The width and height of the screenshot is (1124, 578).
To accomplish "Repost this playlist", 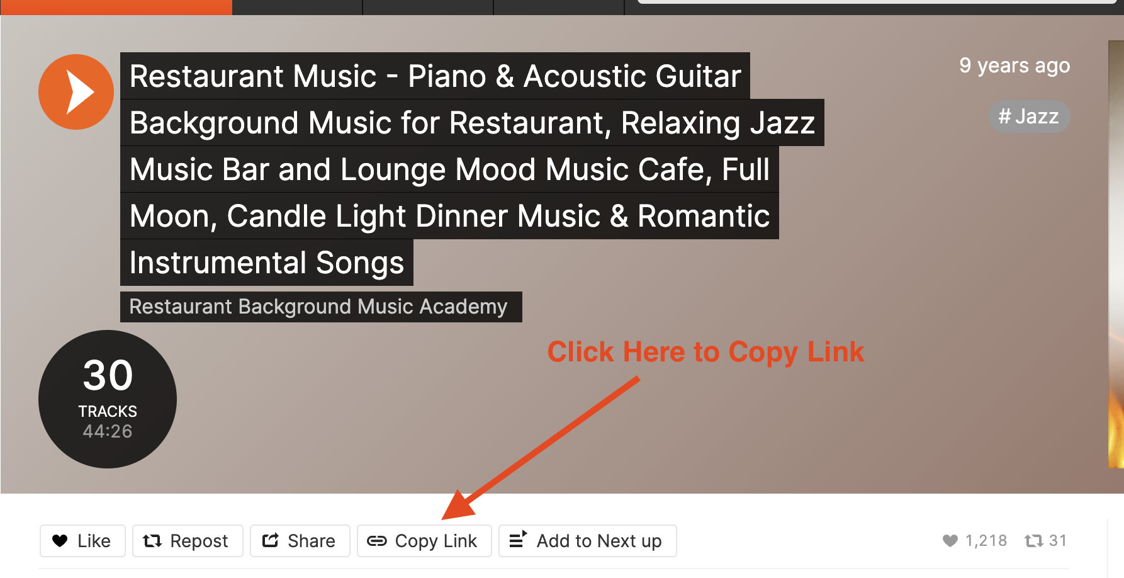I will (x=188, y=541).
